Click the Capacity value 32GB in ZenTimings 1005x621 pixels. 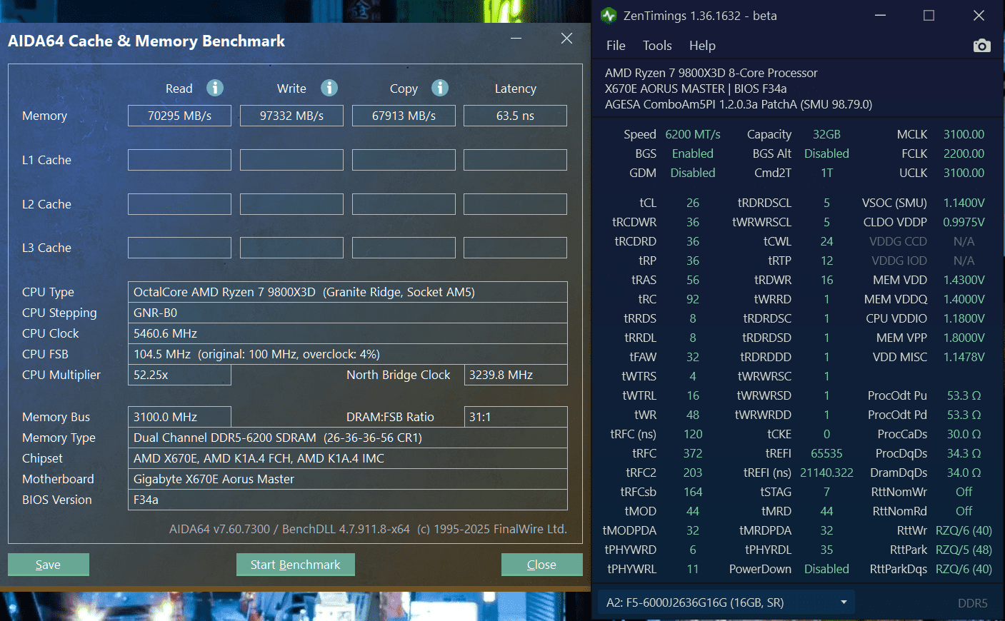826,134
